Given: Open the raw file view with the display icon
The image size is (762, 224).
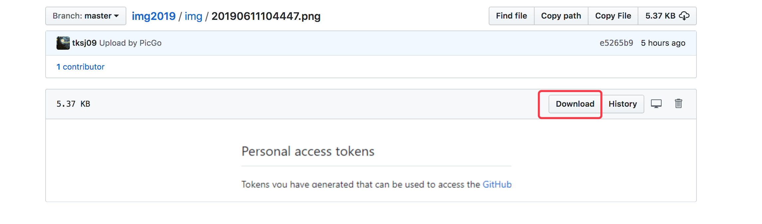Looking at the screenshot, I should (x=656, y=104).
